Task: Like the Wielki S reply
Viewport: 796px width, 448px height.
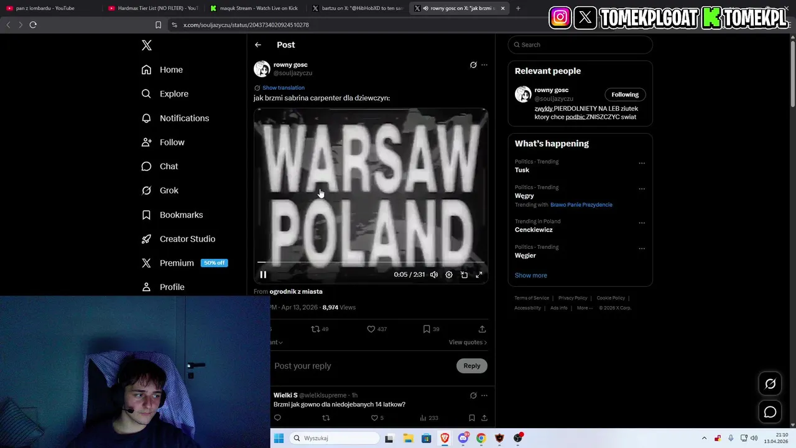Action: click(377, 418)
